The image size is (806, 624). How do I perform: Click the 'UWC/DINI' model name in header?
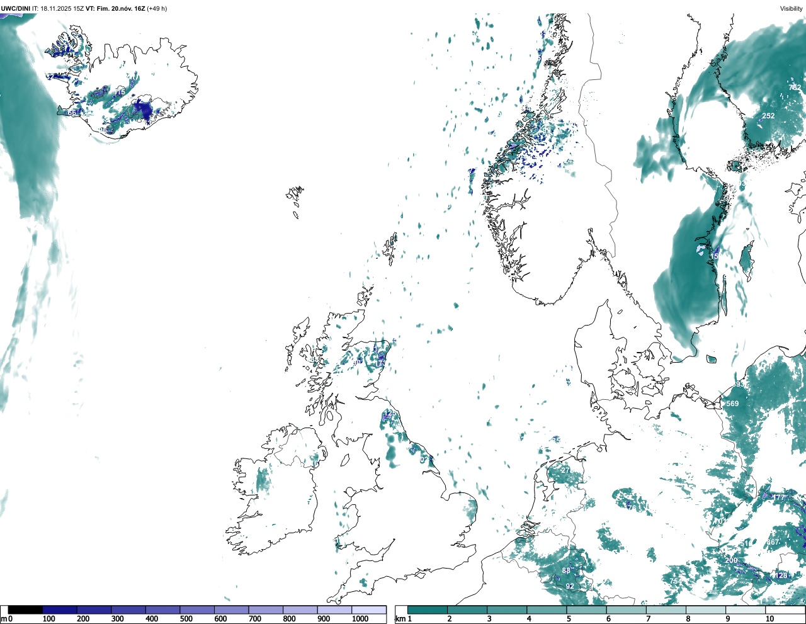click(x=15, y=9)
